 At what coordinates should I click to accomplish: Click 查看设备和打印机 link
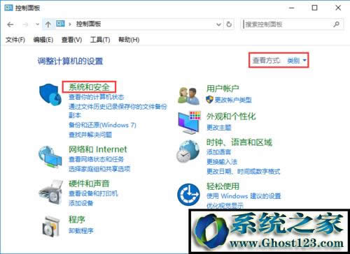93,193
